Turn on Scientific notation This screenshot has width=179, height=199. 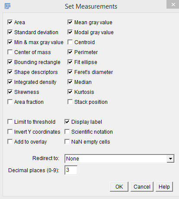67,132
